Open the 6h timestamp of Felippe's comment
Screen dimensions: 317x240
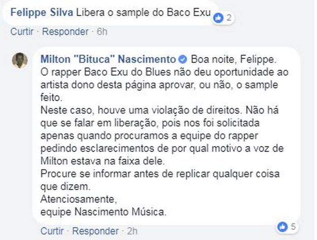[x=102, y=32]
